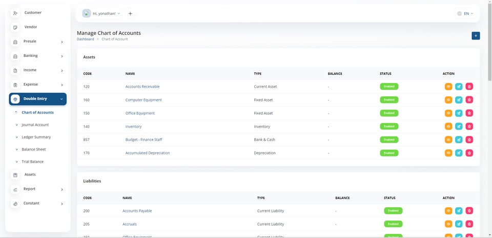This screenshot has width=492, height=238.
Task: Delete the Fixed Asset Office Equipment row
Action: point(469,113)
